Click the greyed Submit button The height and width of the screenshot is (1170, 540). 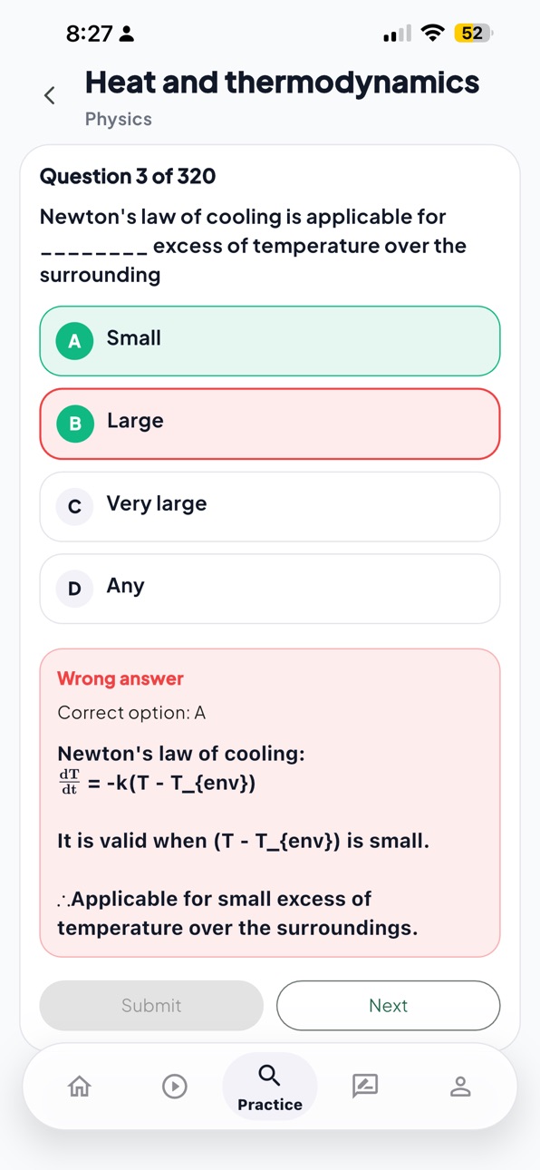[x=151, y=1005]
